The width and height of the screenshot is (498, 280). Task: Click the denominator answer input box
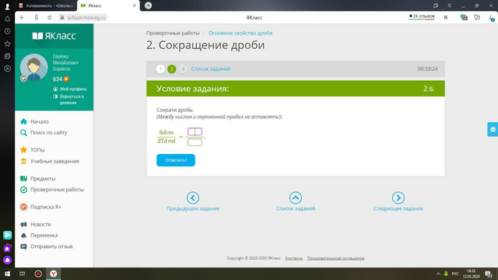tap(195, 142)
